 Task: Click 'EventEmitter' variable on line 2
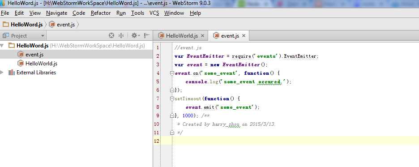point(205,56)
